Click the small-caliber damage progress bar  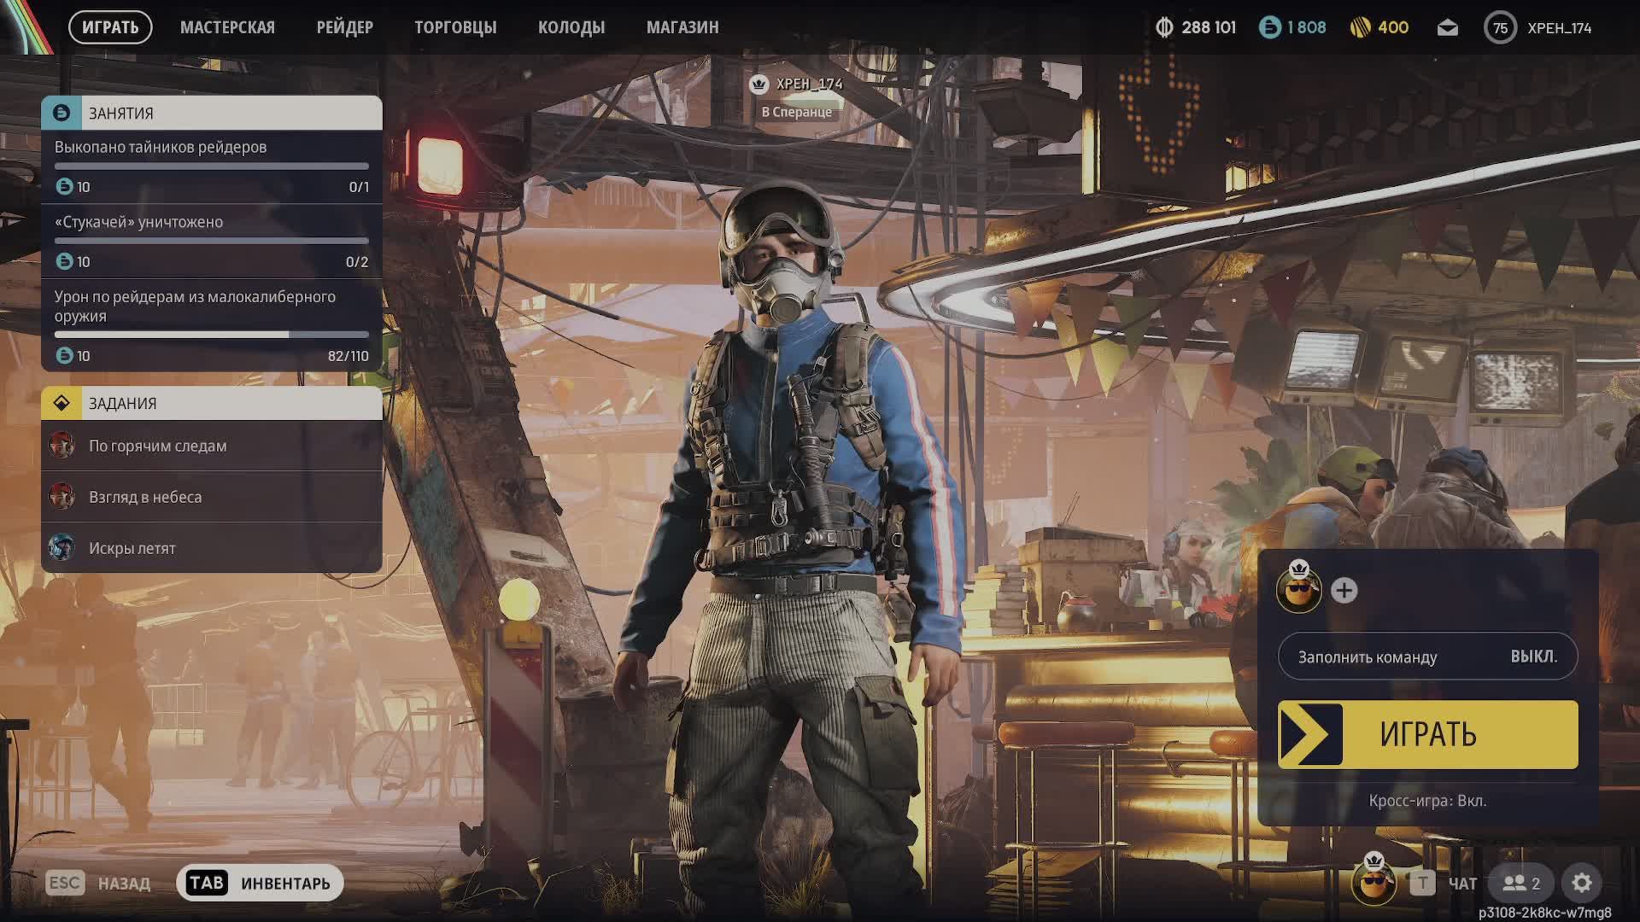coord(212,335)
